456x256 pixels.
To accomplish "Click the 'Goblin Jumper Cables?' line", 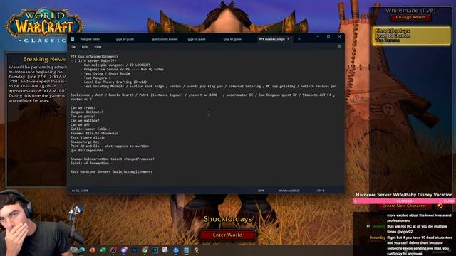I will (x=90, y=129).
